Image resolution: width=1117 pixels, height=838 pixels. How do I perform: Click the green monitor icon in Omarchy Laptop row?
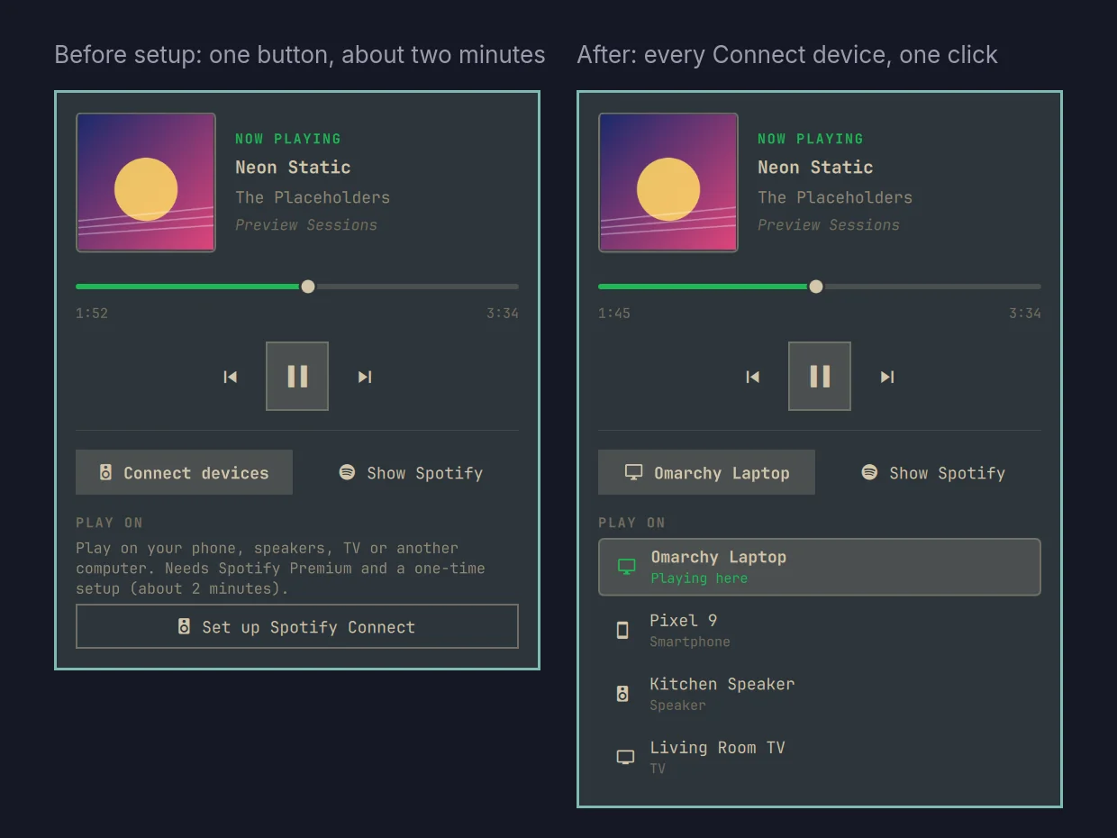click(626, 567)
